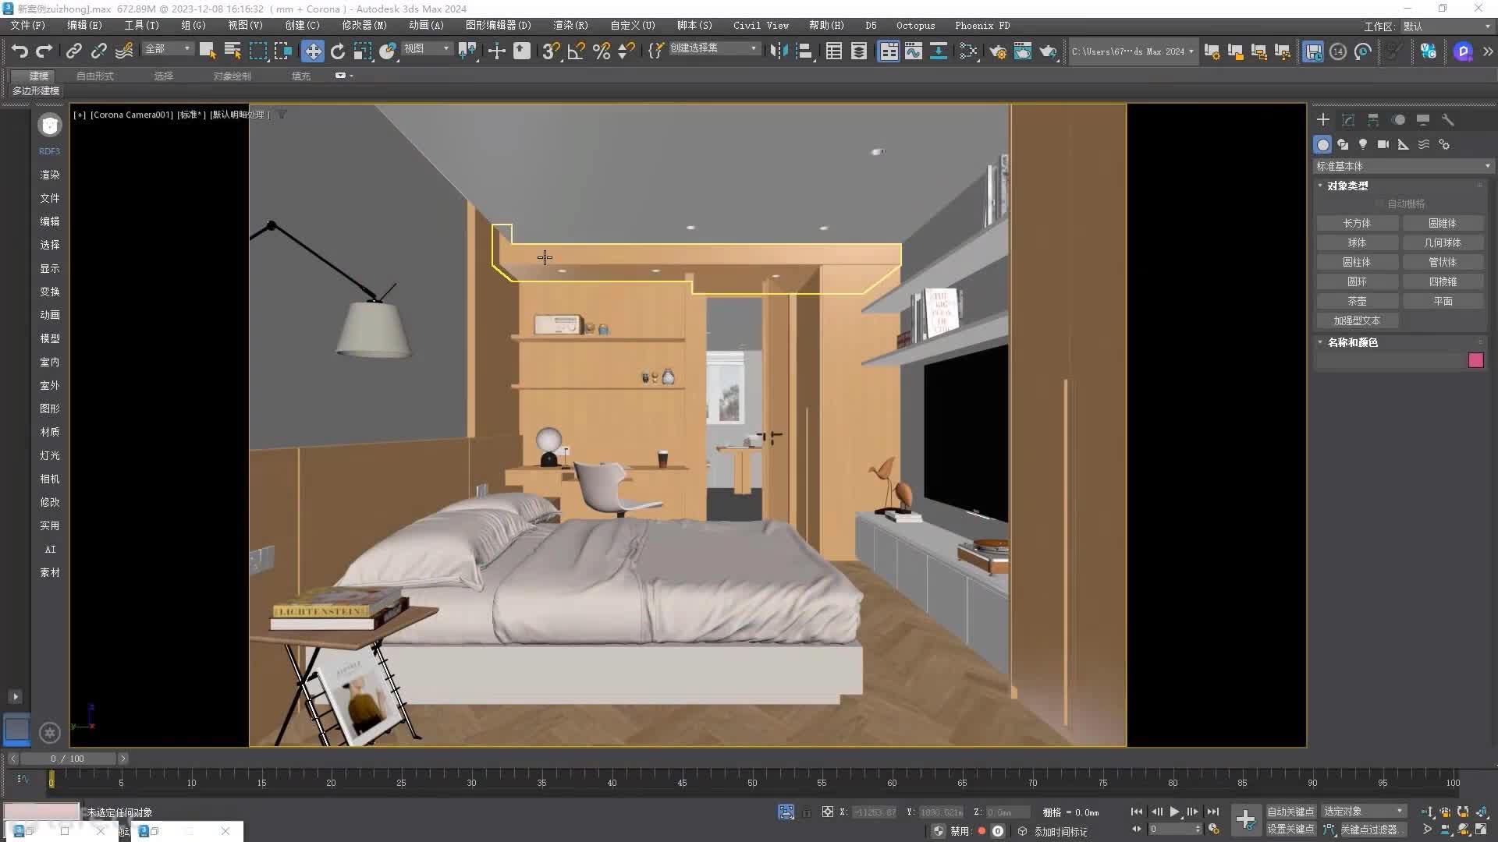
Task: Open the 渲染(R) menu
Action: pyautogui.click(x=570, y=26)
